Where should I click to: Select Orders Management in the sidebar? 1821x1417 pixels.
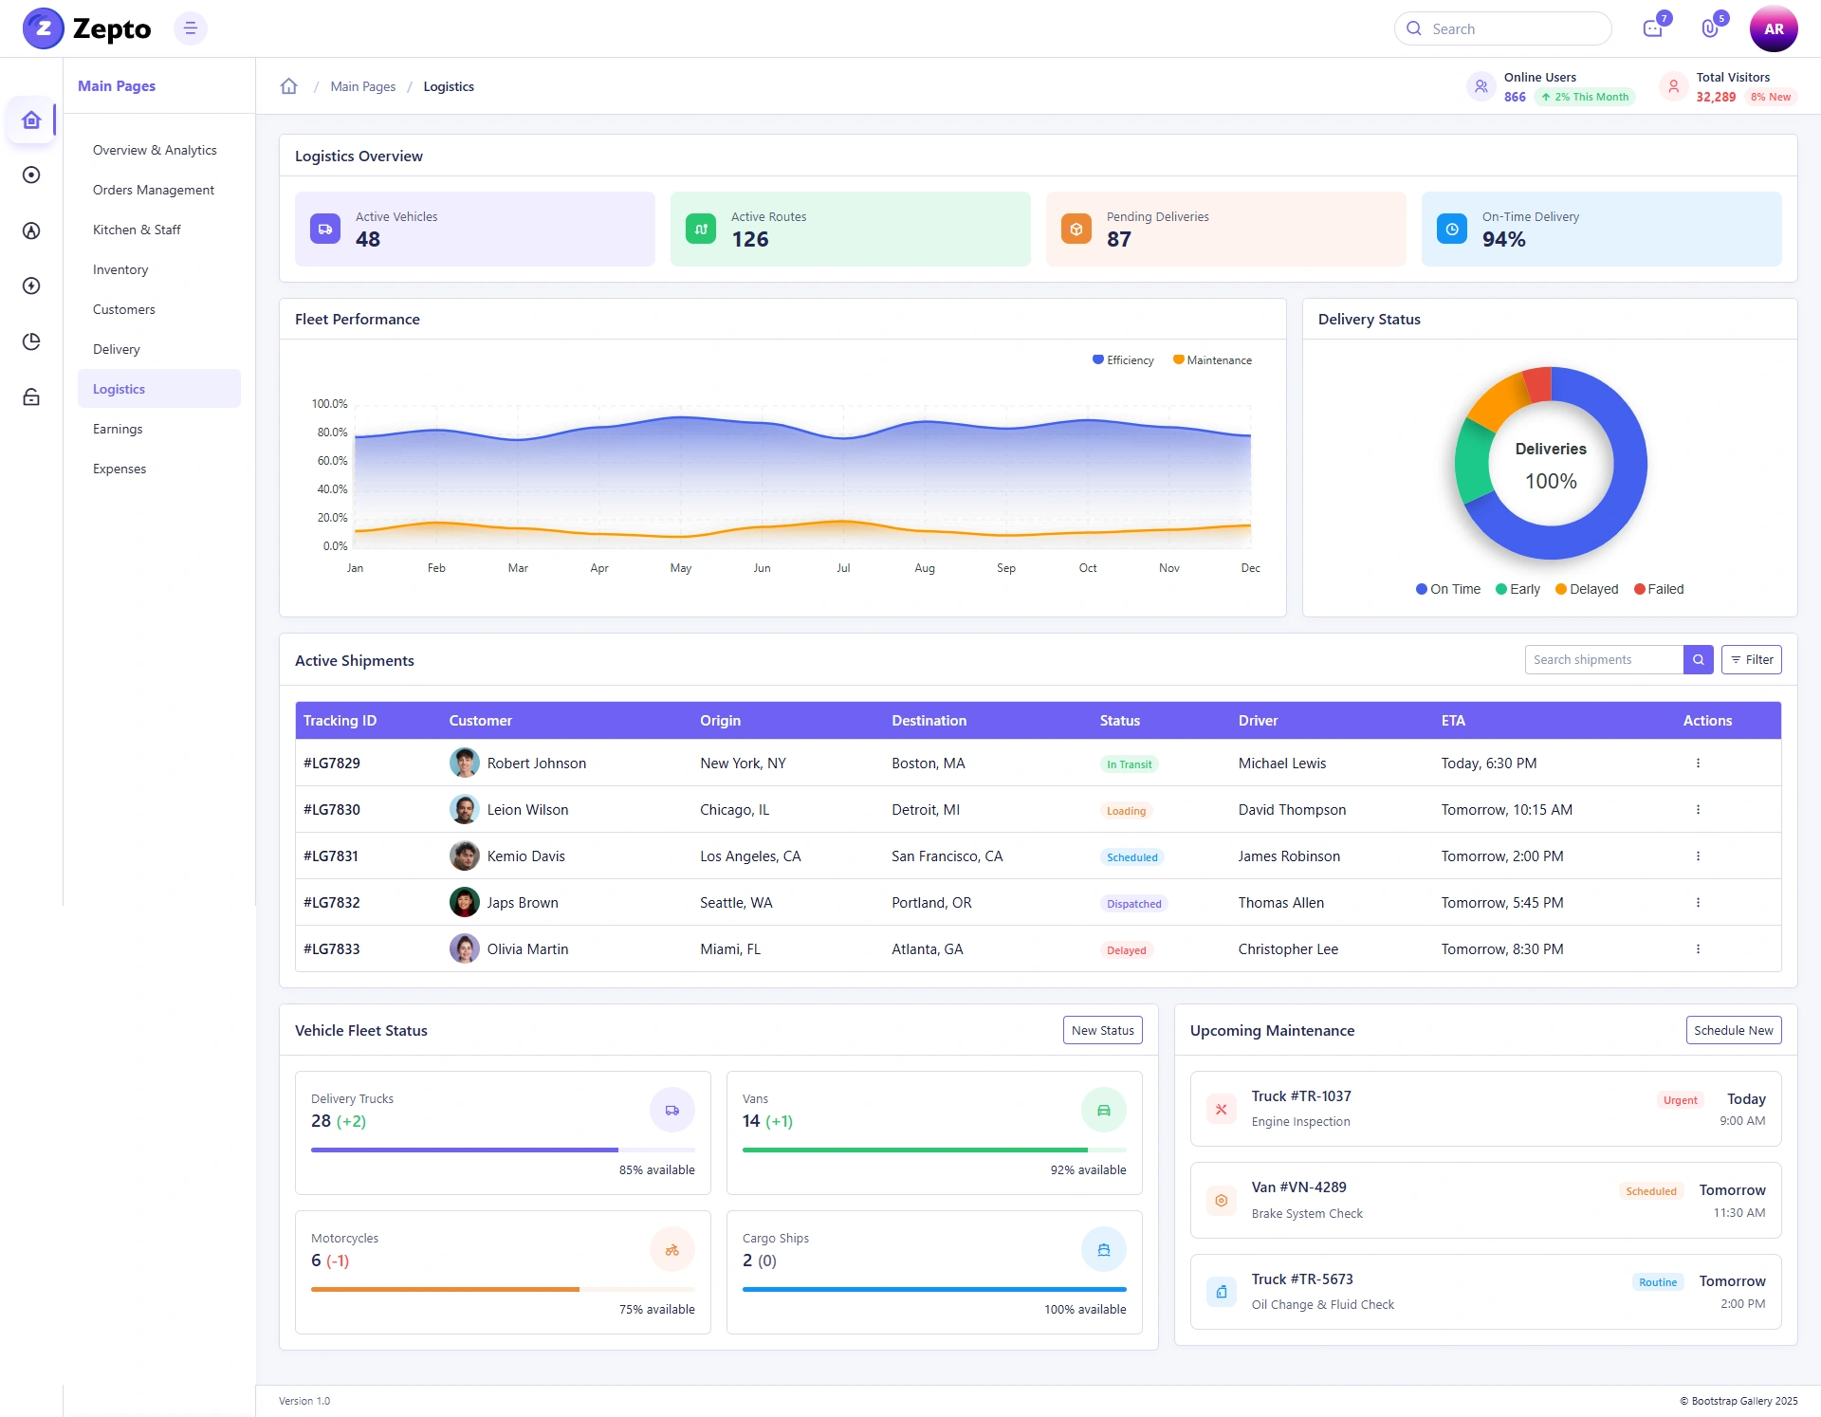click(x=154, y=190)
